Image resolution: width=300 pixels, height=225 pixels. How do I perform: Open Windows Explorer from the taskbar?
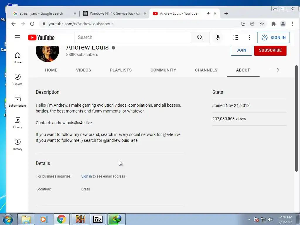coord(26,219)
